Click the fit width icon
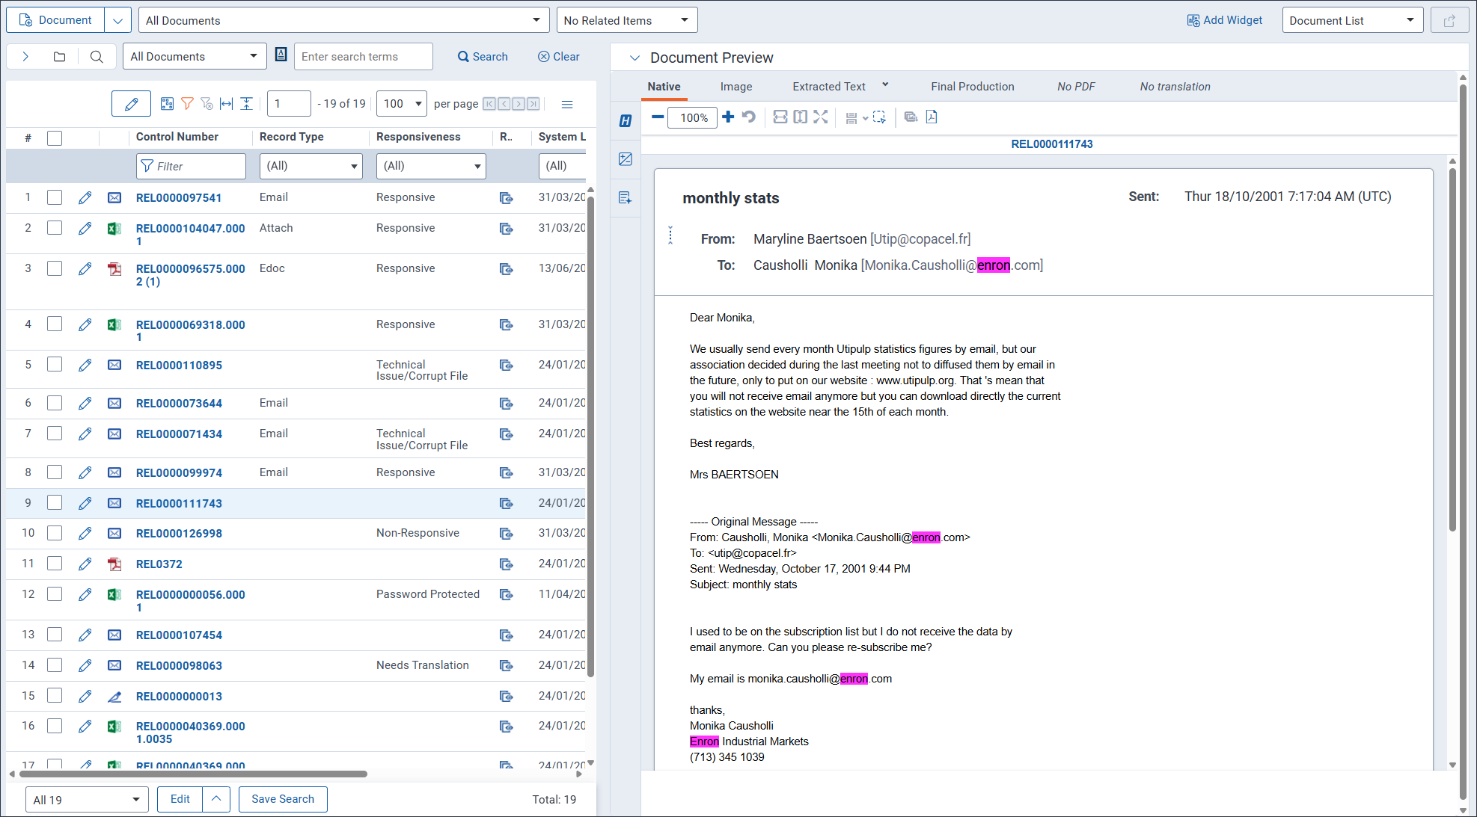The image size is (1477, 817). tap(780, 117)
